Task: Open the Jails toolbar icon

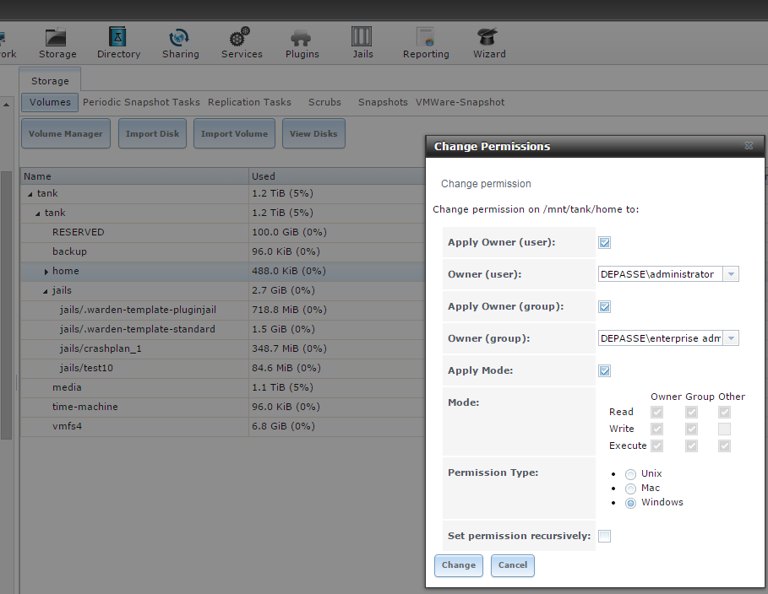Action: click(362, 42)
